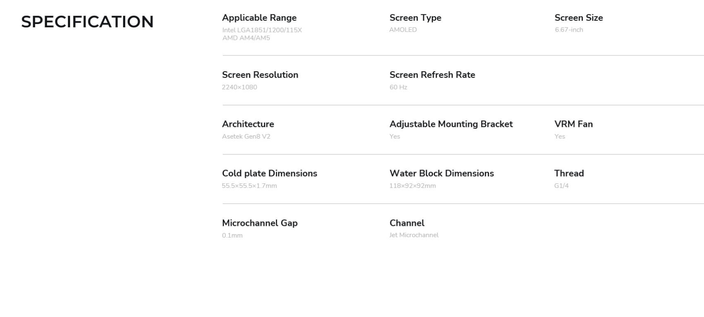Click the Screen Resolution label
704x317 pixels.
pos(260,75)
